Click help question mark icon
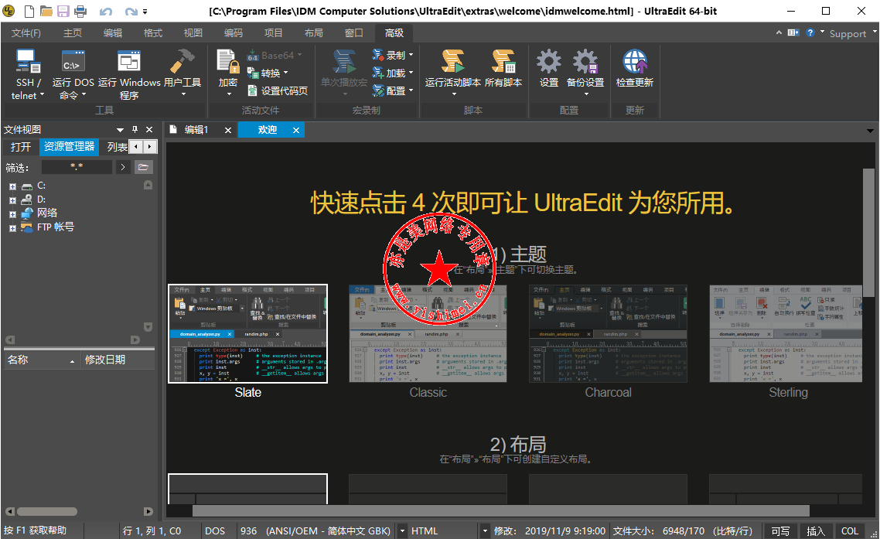 (810, 32)
